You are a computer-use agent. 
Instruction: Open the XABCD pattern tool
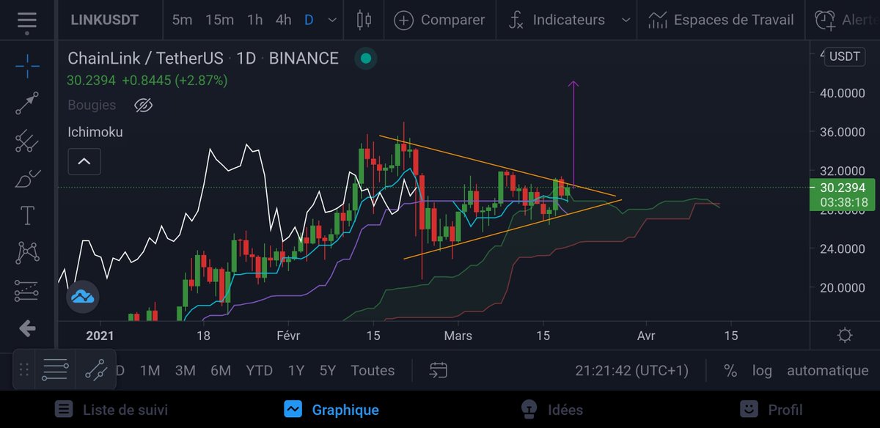[27, 253]
